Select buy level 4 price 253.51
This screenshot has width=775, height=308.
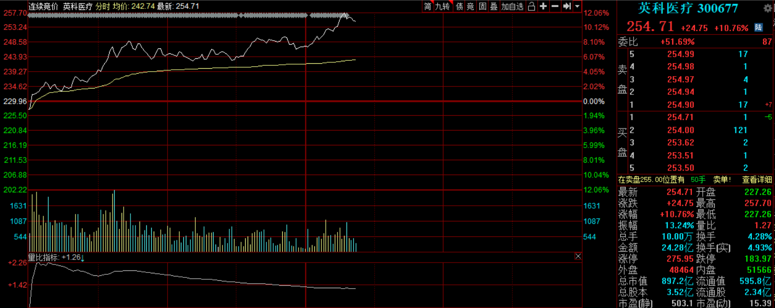tap(680, 156)
